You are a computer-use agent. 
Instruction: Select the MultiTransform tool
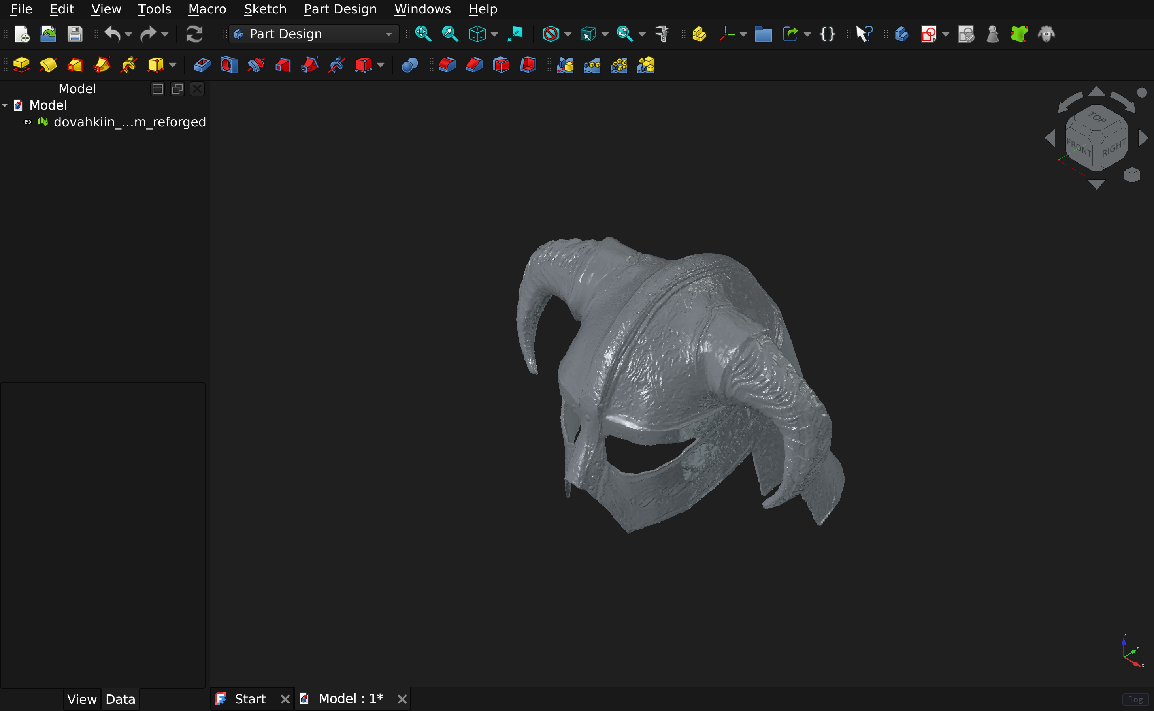646,65
